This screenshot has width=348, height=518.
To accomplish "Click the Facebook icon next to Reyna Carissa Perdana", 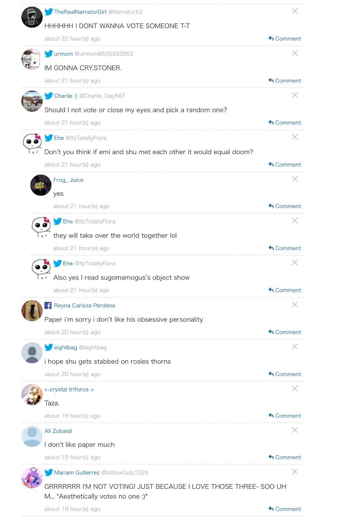I will [x=48, y=305].
